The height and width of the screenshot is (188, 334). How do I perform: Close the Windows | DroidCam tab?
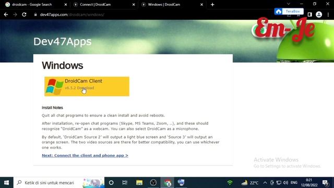point(201,5)
